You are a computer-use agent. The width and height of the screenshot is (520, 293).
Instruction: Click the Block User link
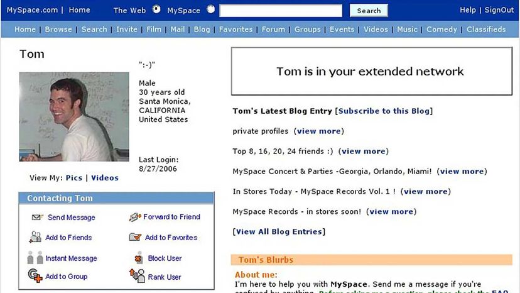coord(165,258)
